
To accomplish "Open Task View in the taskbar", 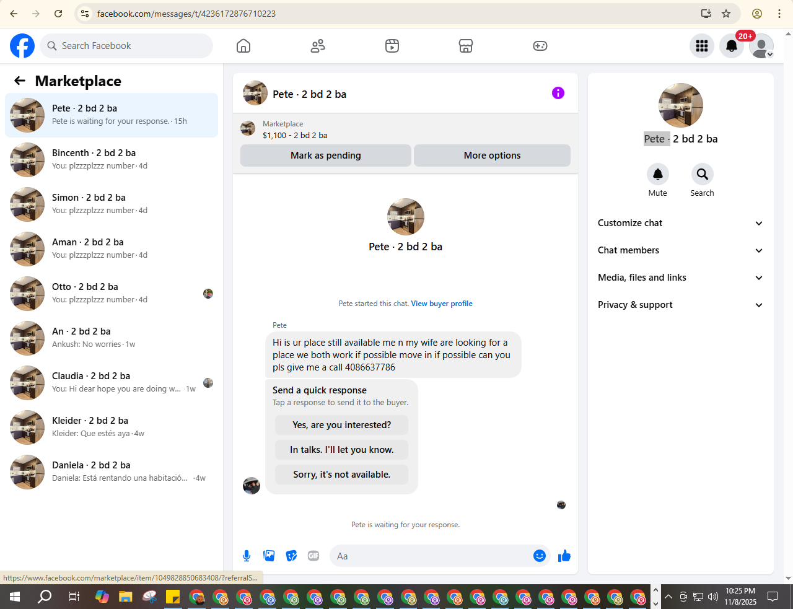I will (x=74, y=597).
